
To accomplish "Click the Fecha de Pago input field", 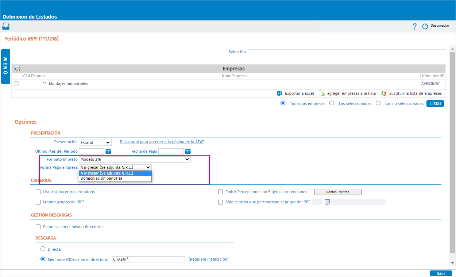I will click(171, 151).
